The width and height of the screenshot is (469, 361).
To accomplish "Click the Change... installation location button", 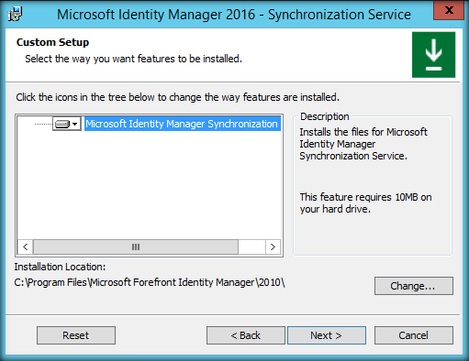I will [x=414, y=286].
